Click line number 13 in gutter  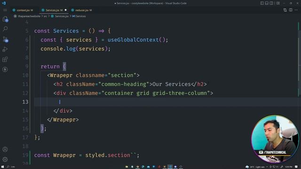tap(25, 102)
